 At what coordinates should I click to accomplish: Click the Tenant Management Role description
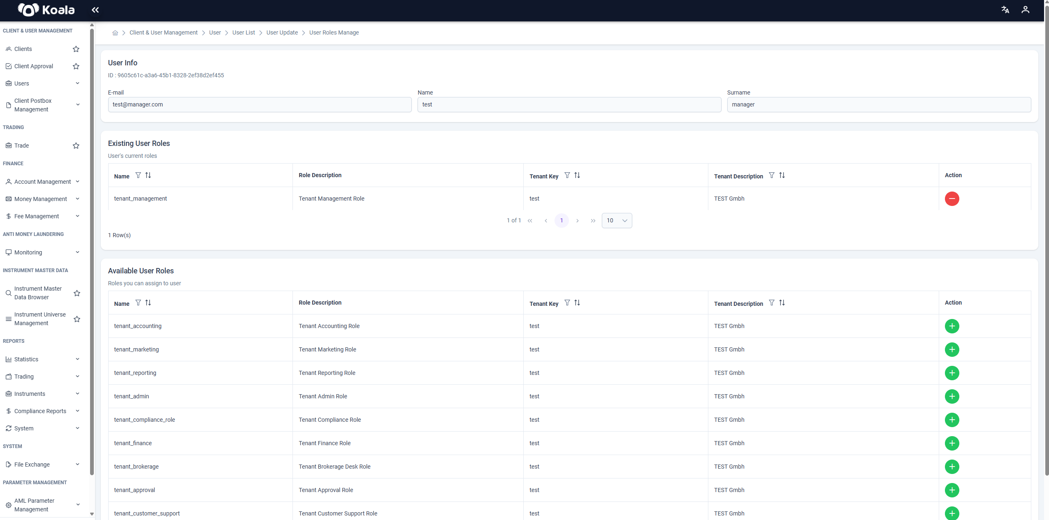tap(331, 199)
